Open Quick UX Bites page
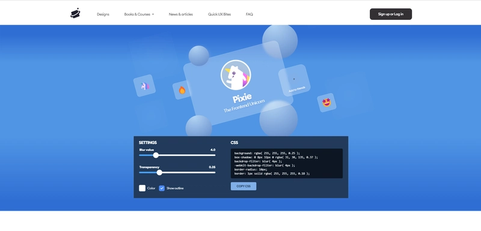 [x=219, y=14]
